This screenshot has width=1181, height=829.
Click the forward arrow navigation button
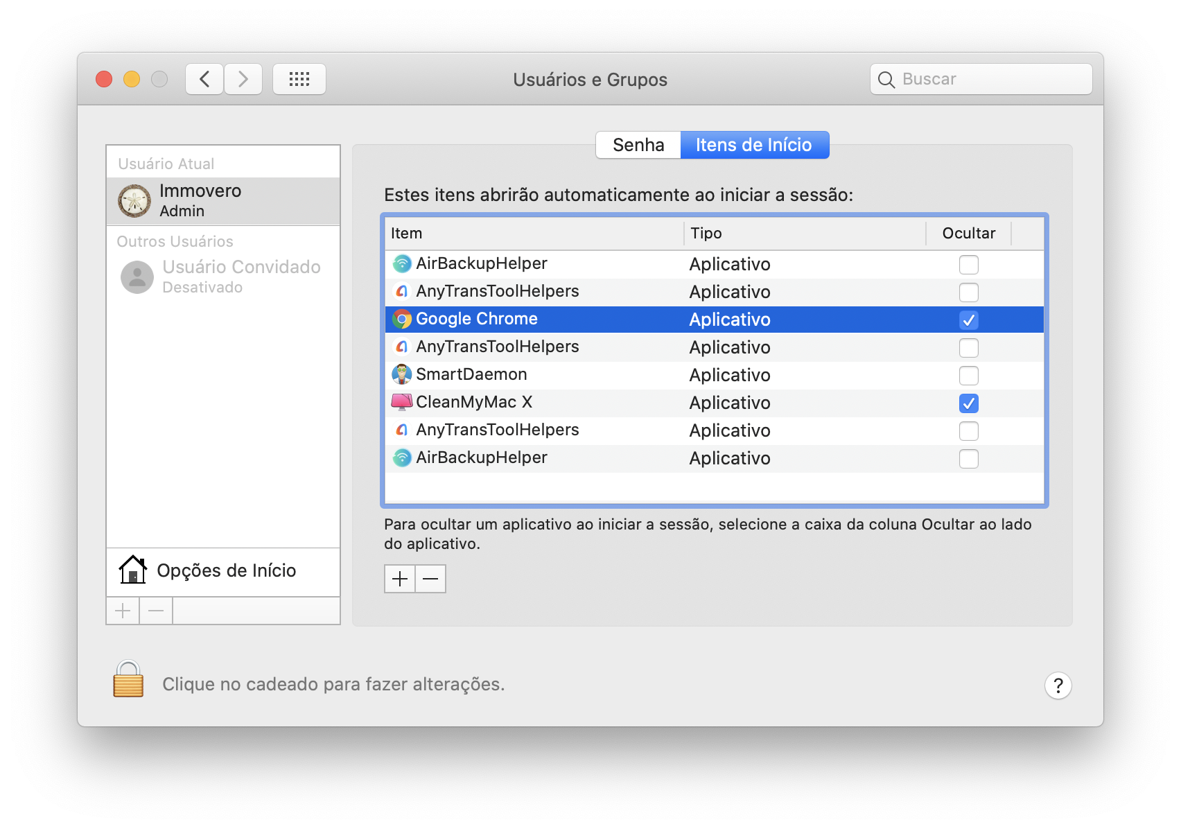(x=243, y=79)
